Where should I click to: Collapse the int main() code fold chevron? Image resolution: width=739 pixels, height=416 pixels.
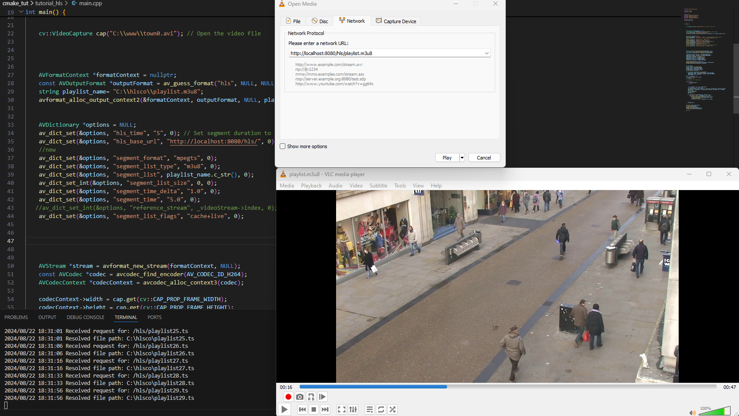pos(21,12)
